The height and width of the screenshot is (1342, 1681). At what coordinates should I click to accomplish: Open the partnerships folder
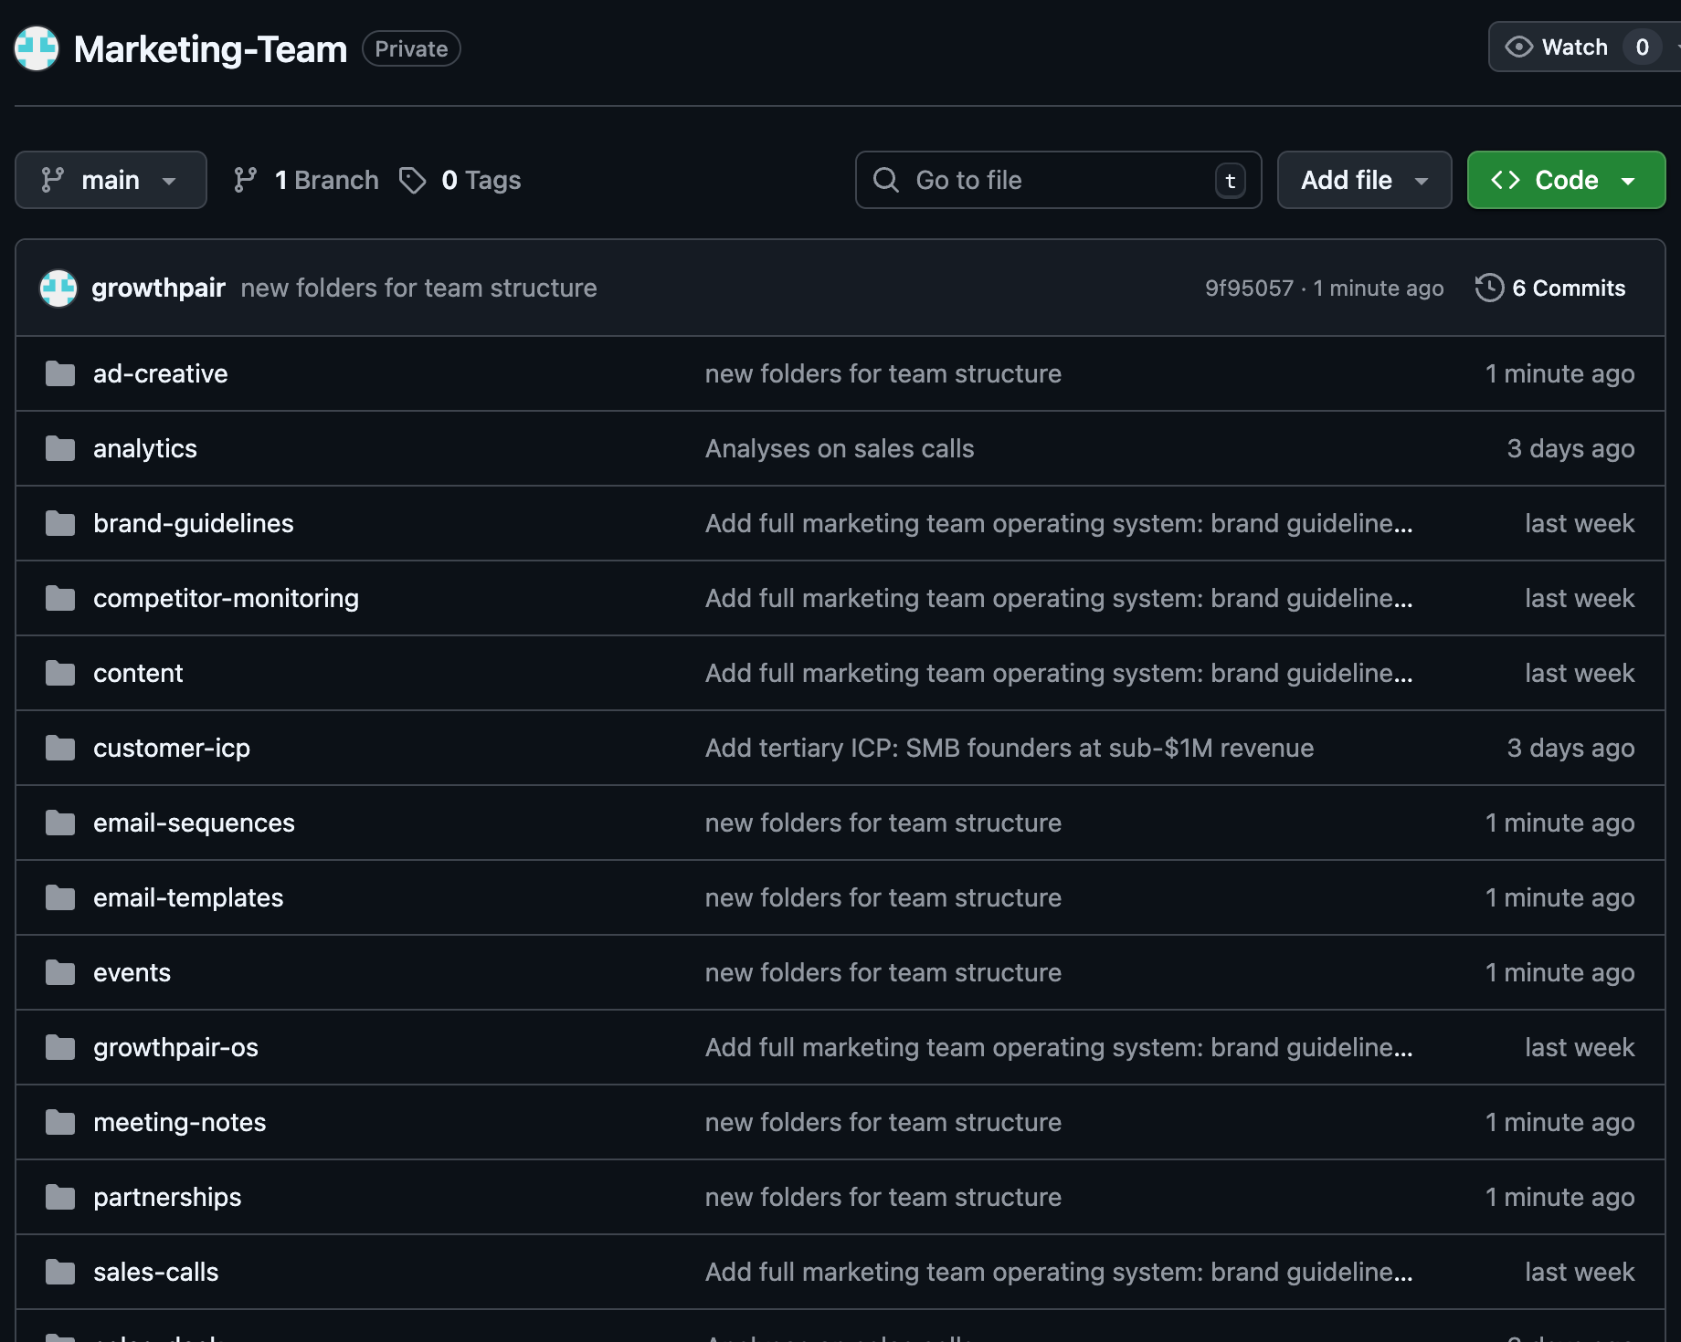167,1197
